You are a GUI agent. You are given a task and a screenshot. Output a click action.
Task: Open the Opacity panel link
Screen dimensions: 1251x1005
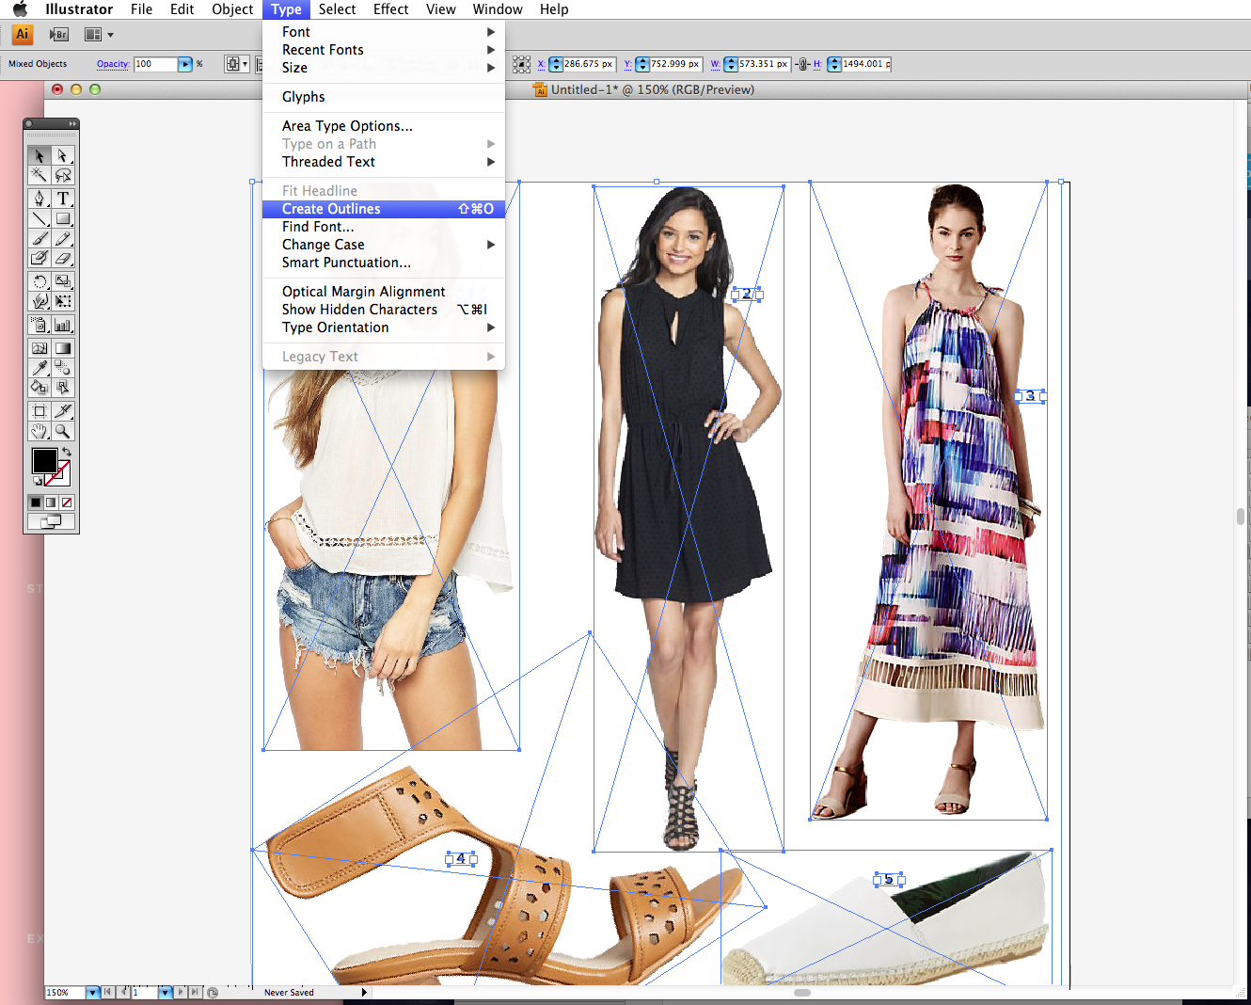pyautogui.click(x=113, y=64)
